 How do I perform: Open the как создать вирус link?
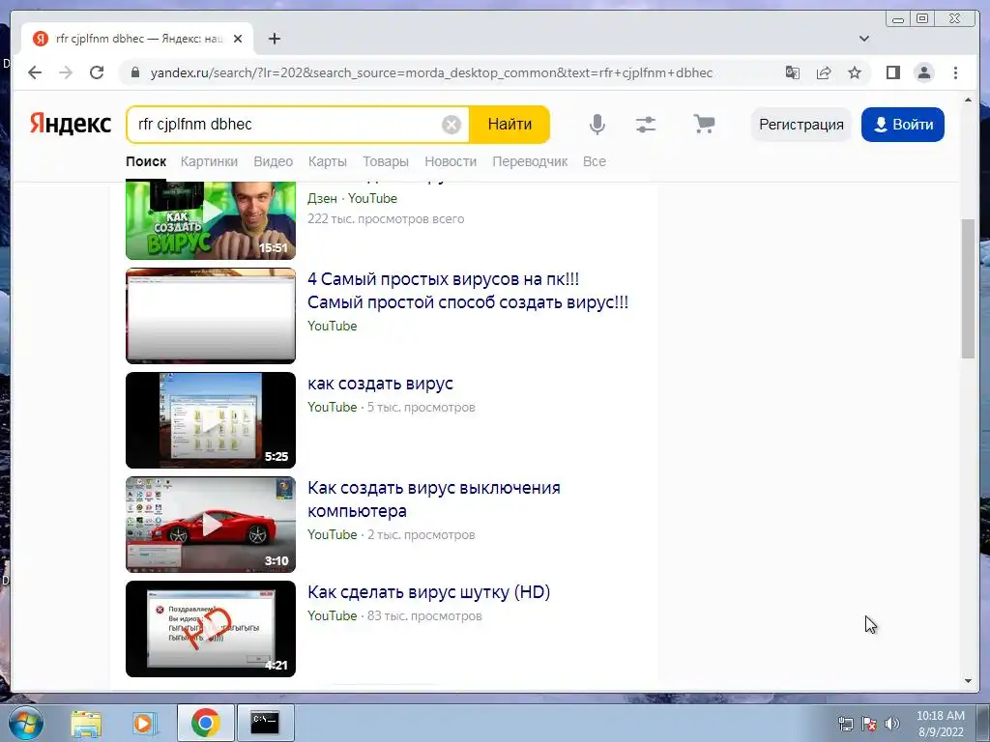(x=380, y=384)
